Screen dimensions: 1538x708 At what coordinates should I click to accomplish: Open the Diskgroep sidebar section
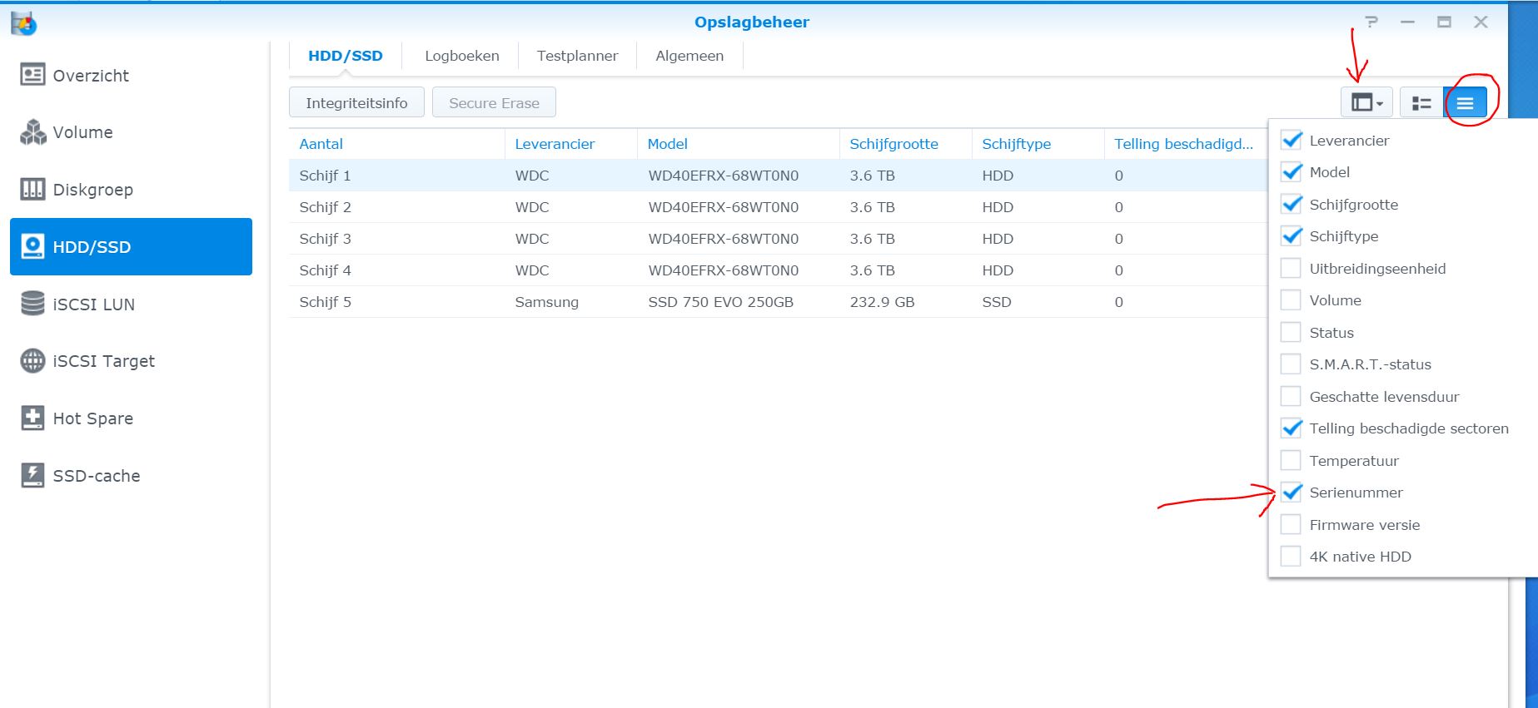click(131, 190)
